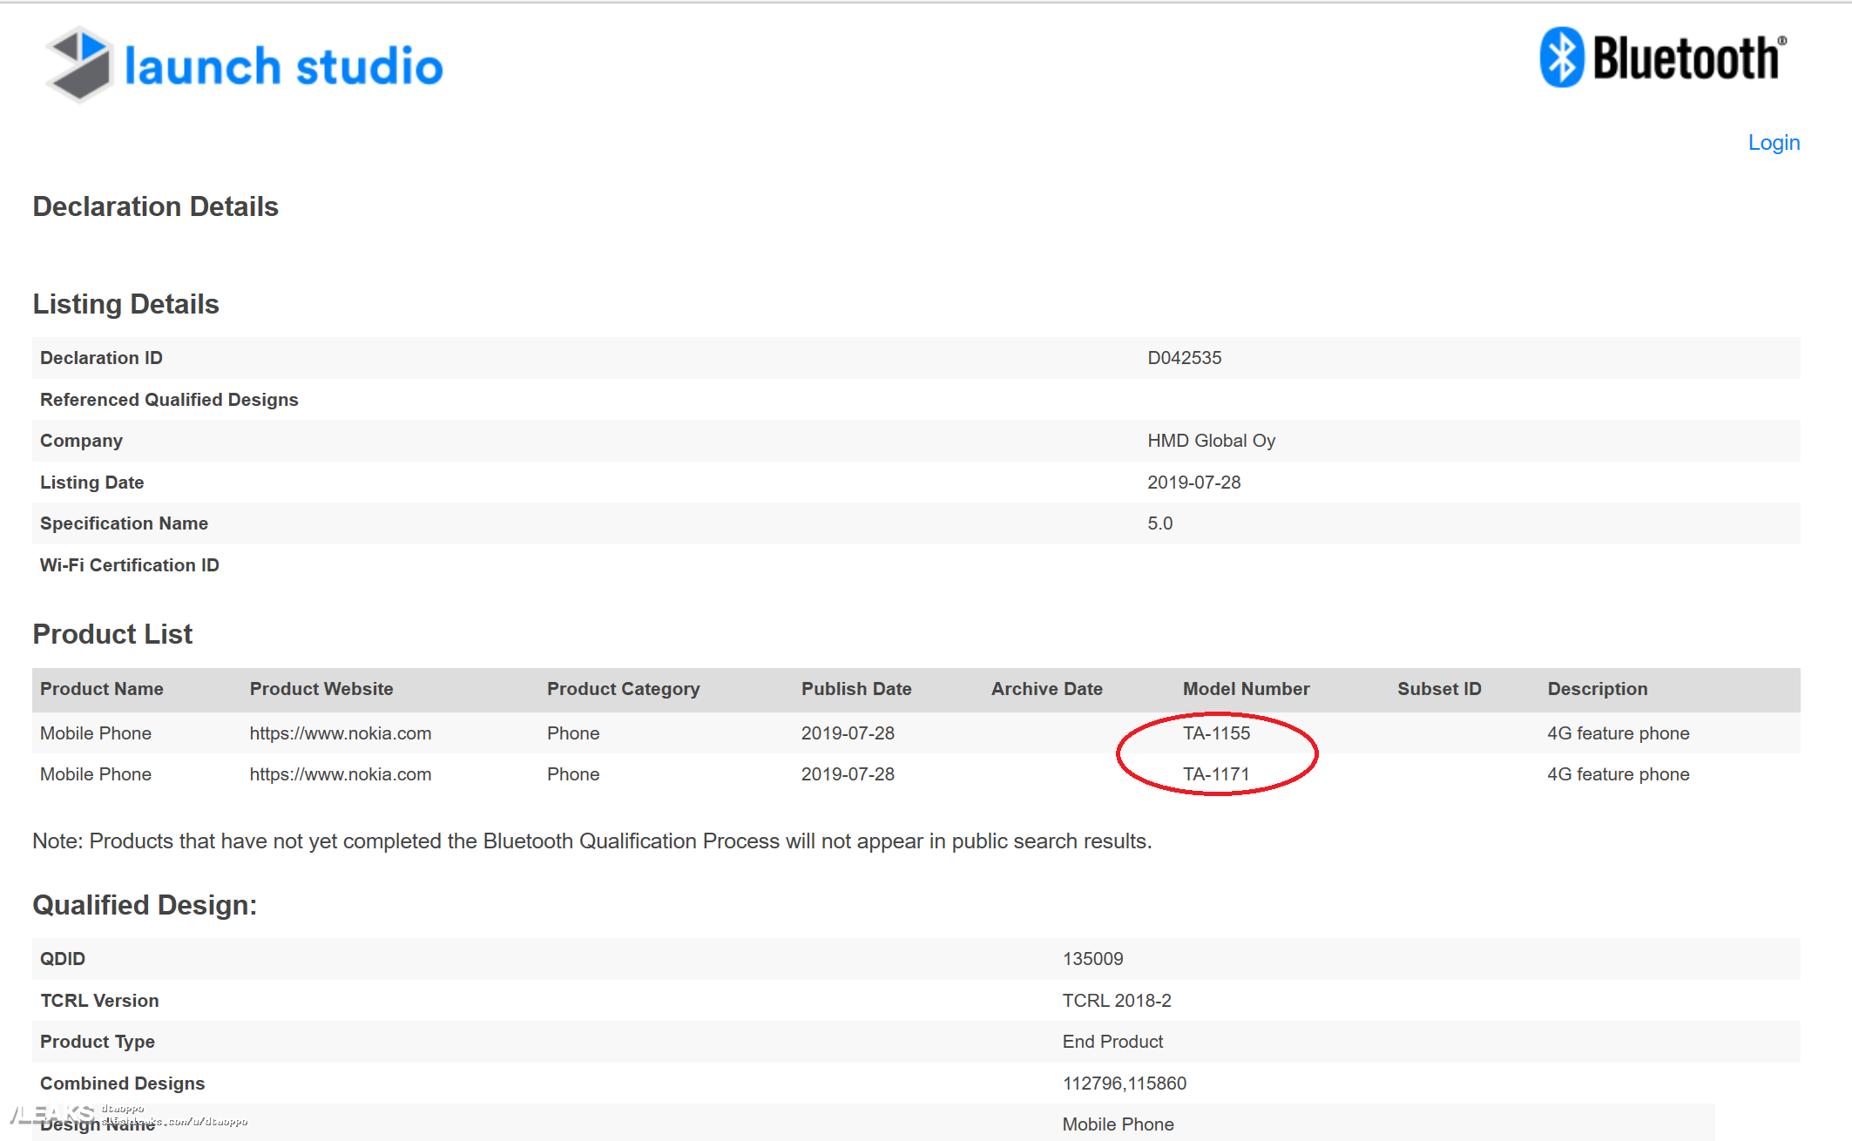This screenshot has height=1141, width=1852.
Task: Click Publish Date 2019-07-28 in TA-1155 row
Action: (848, 733)
